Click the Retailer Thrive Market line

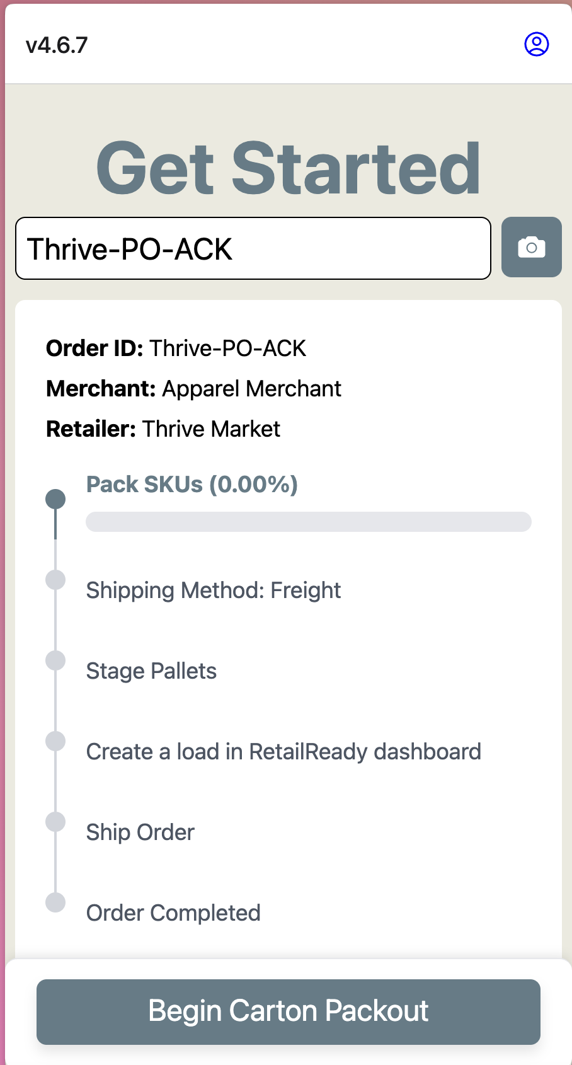tap(163, 429)
